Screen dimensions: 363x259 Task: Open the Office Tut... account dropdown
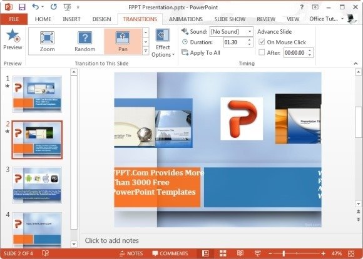(x=326, y=19)
